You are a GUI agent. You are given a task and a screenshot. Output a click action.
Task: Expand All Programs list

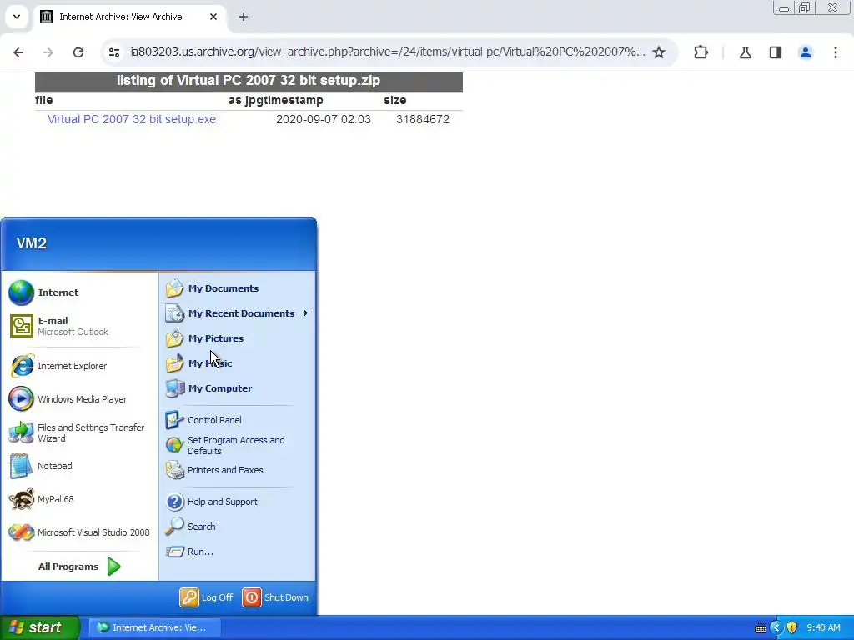coord(79,567)
